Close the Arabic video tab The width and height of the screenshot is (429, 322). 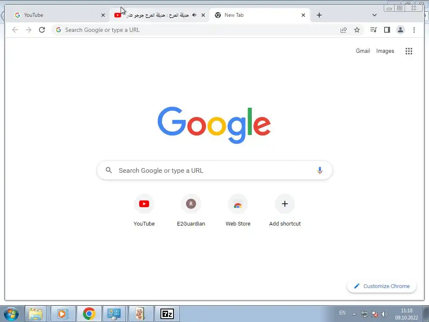coord(203,15)
